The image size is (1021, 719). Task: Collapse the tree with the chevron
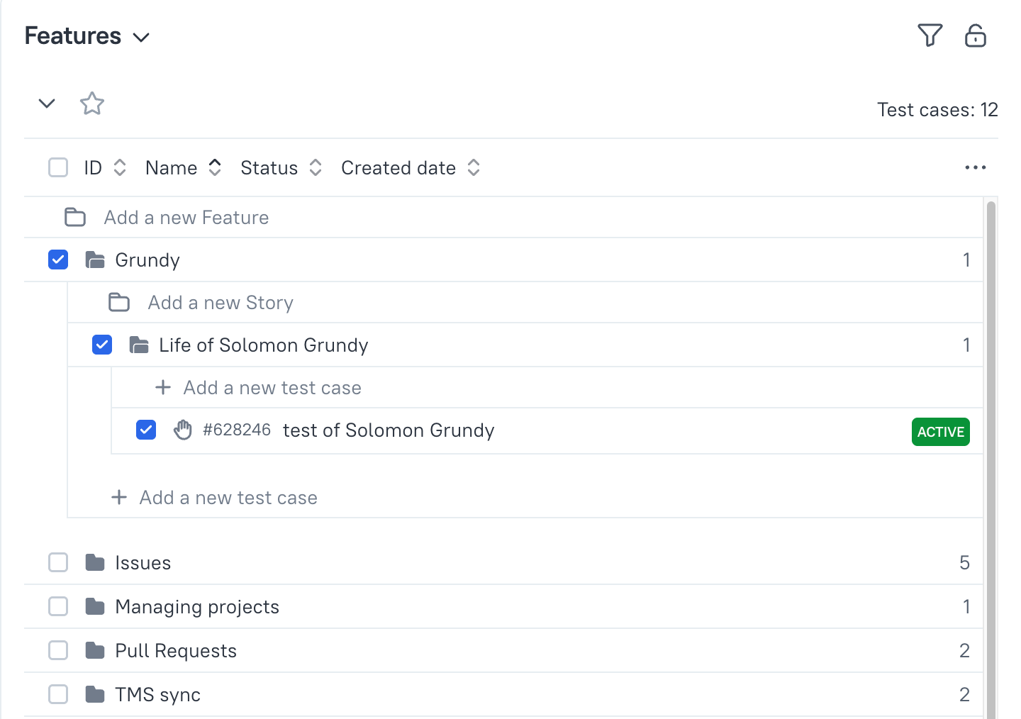47,104
